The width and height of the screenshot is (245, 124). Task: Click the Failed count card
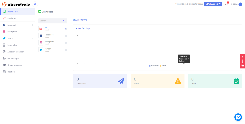(x=157, y=81)
